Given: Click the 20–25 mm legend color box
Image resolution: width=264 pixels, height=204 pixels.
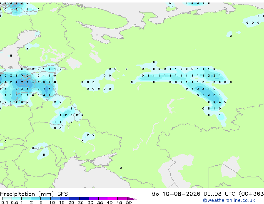Looking at the screenshot, I should (75, 199).
